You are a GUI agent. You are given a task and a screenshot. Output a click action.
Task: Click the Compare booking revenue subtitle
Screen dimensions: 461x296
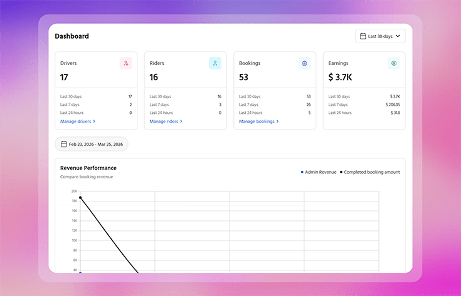(87, 176)
